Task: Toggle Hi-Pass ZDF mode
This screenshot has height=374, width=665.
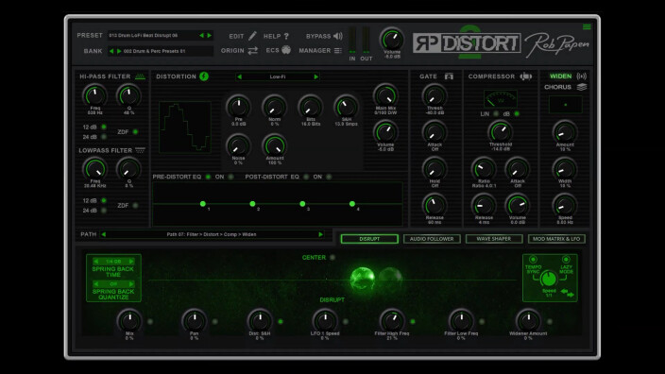Action: 135,132
